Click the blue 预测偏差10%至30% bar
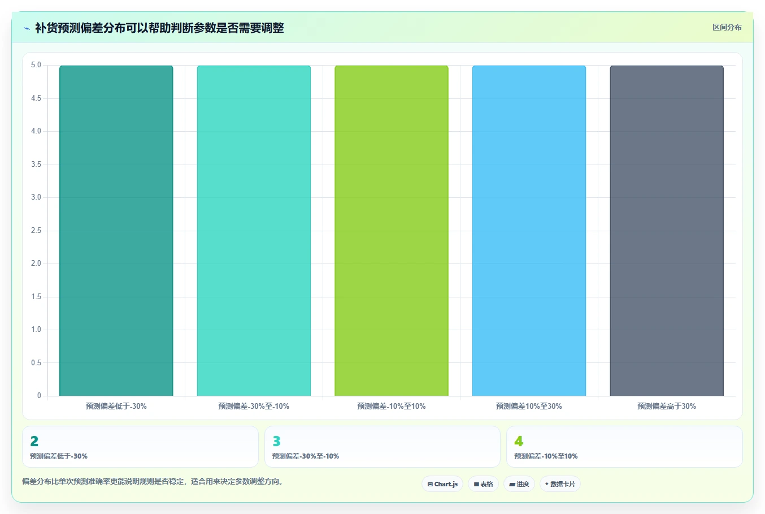The width and height of the screenshot is (765, 514). tap(529, 231)
